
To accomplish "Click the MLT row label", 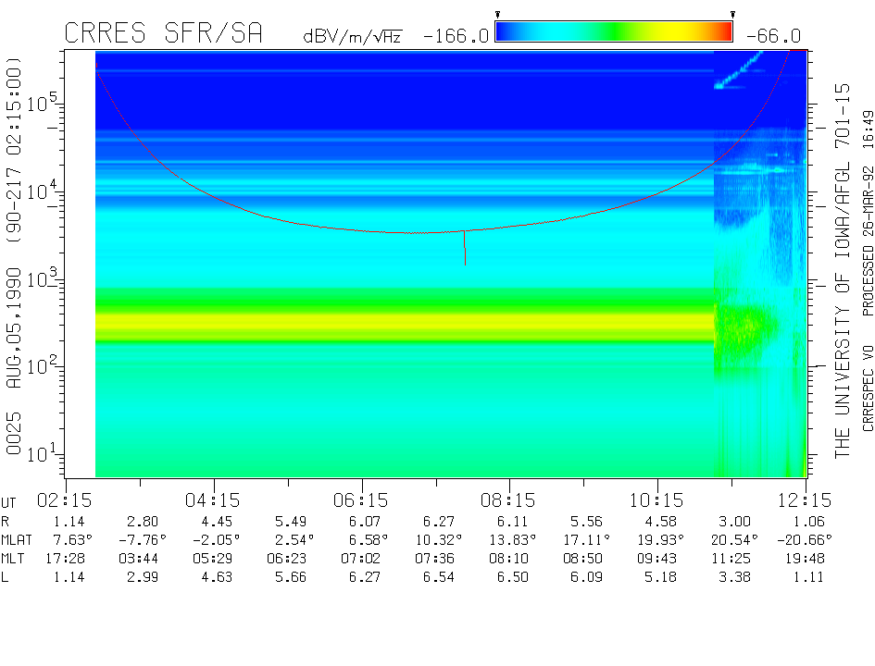I will coord(14,558).
